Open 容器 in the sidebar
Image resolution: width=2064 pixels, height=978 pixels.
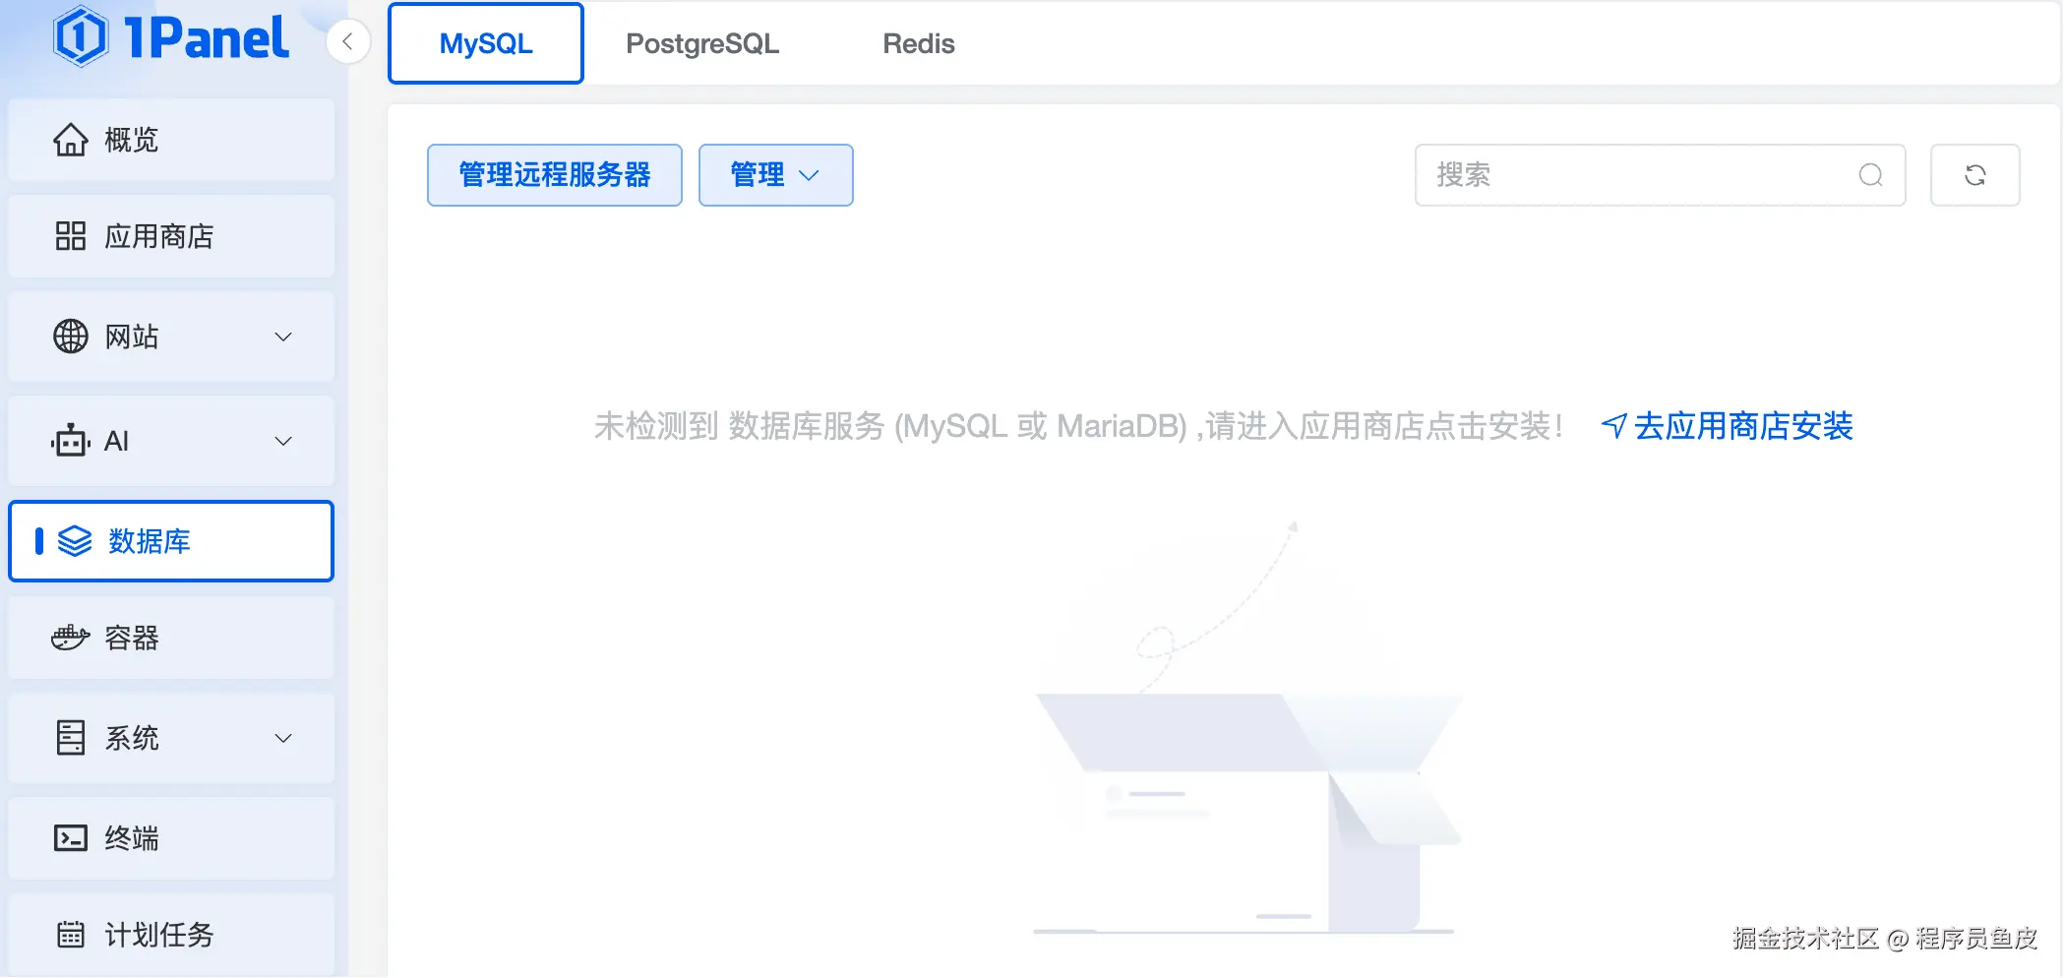click(171, 638)
